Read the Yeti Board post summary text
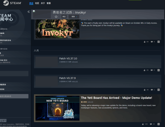Viewport: 165px width, 127px height. [118, 107]
